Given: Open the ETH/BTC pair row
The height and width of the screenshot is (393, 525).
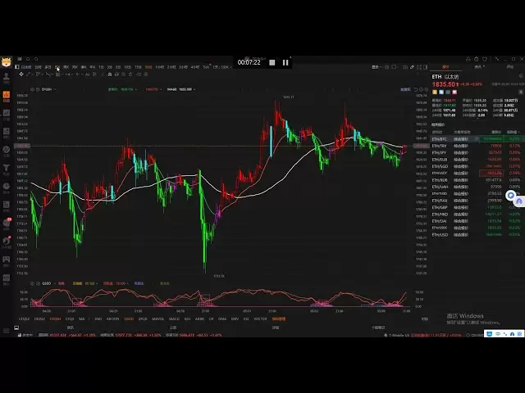Looking at the screenshot, I should [x=477, y=139].
